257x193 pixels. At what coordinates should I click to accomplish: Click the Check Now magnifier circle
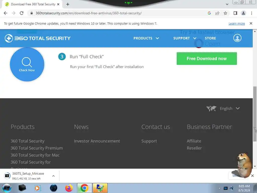point(27,64)
